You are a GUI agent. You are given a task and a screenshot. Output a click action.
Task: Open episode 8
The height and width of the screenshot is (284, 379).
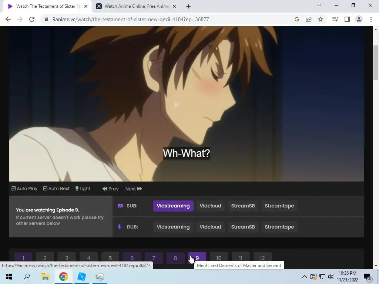(175, 258)
